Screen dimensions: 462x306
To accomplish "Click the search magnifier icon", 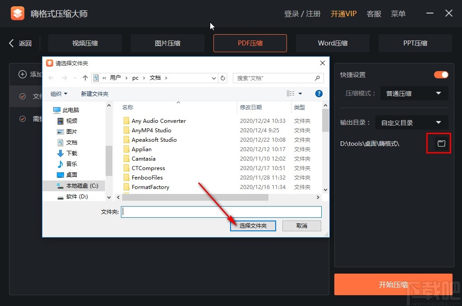I will tap(317, 78).
